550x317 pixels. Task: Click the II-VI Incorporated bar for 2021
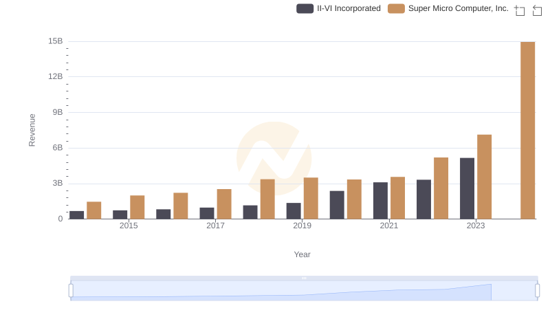click(380, 201)
